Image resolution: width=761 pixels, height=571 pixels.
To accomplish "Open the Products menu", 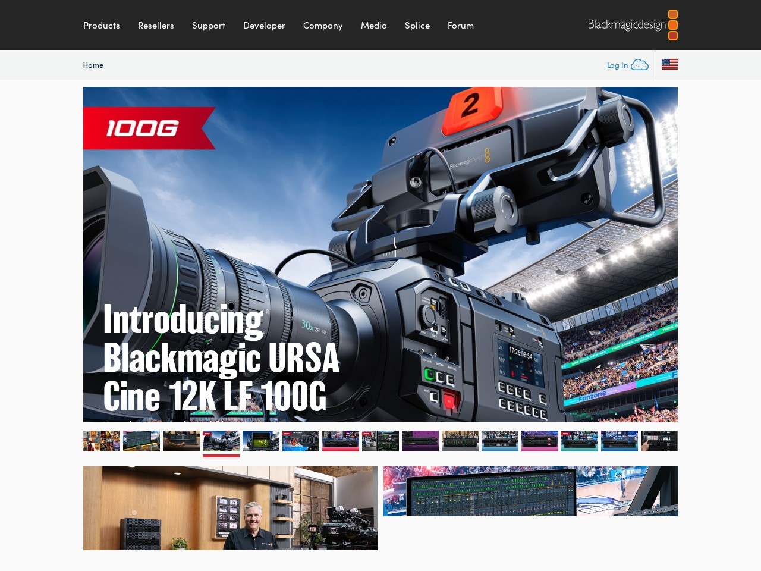I will coord(102,26).
